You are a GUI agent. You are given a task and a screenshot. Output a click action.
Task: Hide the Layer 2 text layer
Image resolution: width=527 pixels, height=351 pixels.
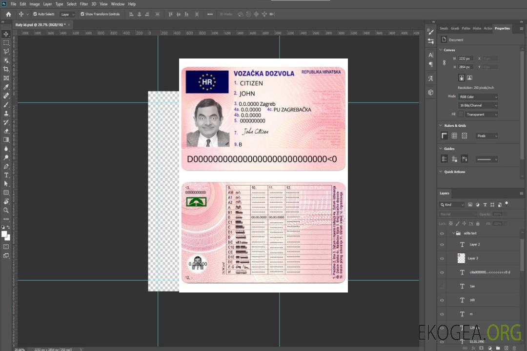(442, 245)
